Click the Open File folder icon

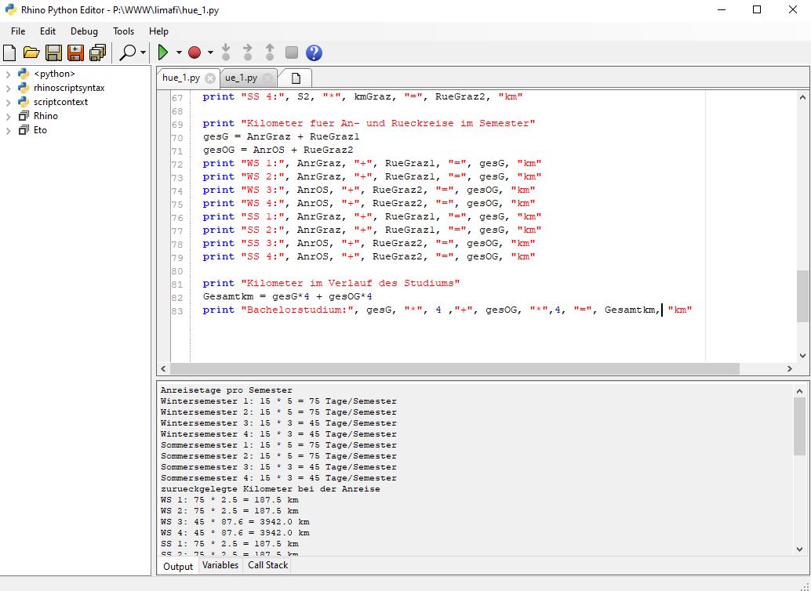(31, 53)
